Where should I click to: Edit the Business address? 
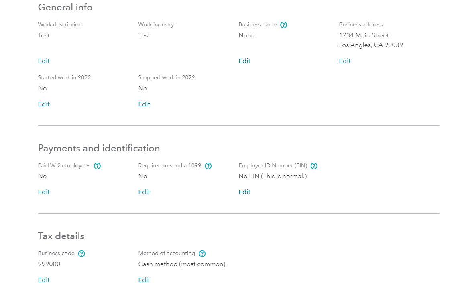(x=345, y=61)
